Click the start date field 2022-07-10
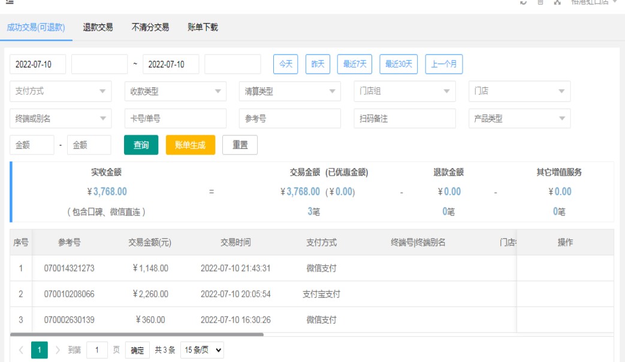 (x=38, y=64)
